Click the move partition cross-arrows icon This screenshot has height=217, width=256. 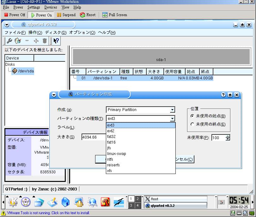click(x=36, y=41)
